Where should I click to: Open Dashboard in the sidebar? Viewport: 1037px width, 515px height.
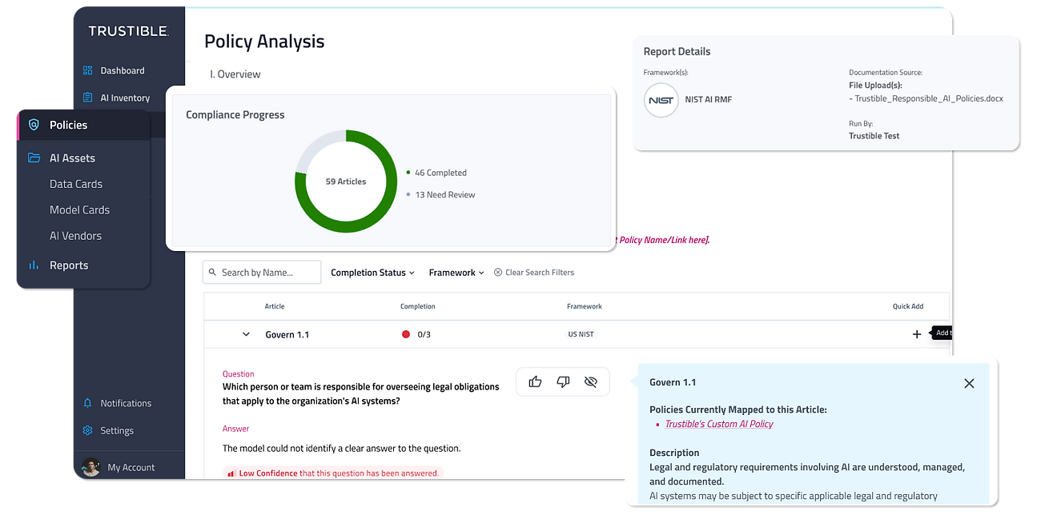pyautogui.click(x=123, y=70)
